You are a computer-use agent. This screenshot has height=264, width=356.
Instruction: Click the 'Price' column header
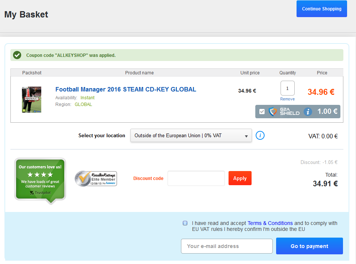pyautogui.click(x=322, y=73)
